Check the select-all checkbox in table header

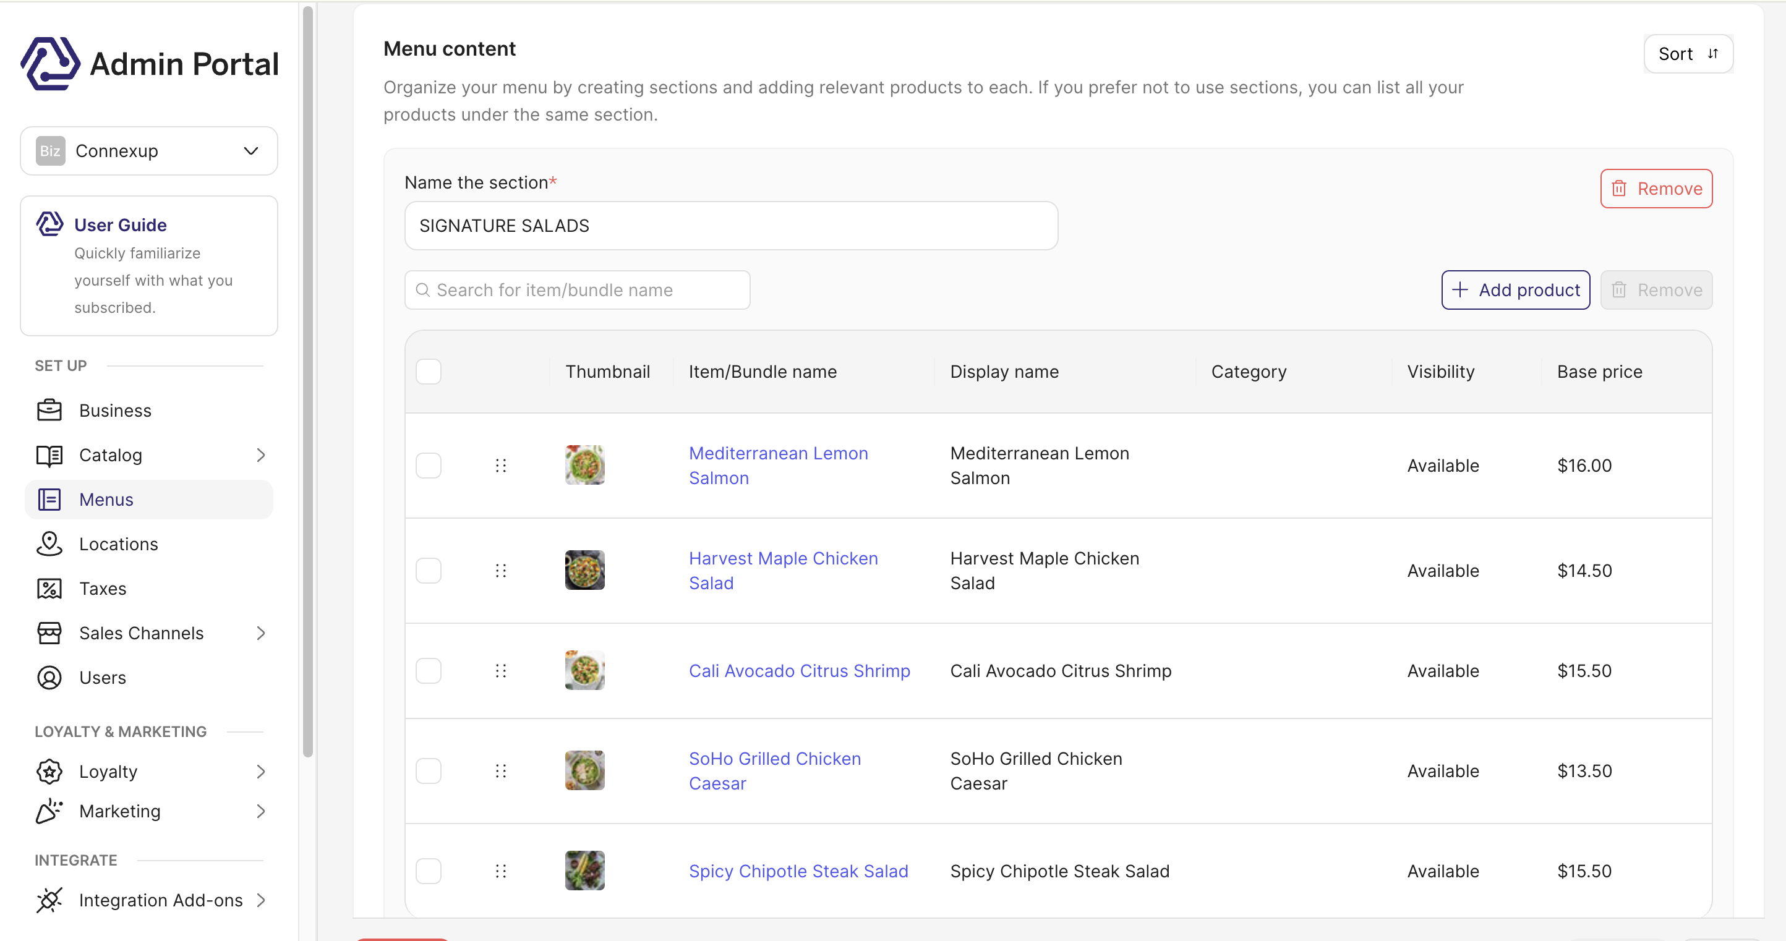click(429, 372)
